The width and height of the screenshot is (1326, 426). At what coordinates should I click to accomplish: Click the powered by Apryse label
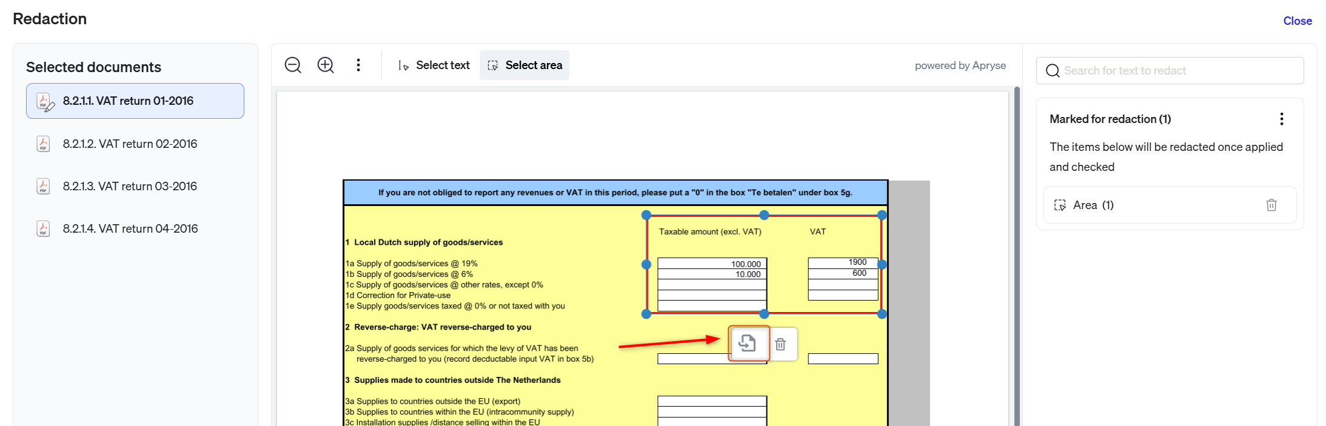click(960, 65)
